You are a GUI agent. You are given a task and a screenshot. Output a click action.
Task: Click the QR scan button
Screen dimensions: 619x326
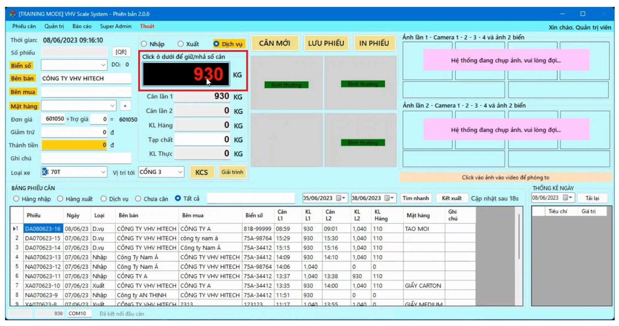(x=121, y=52)
